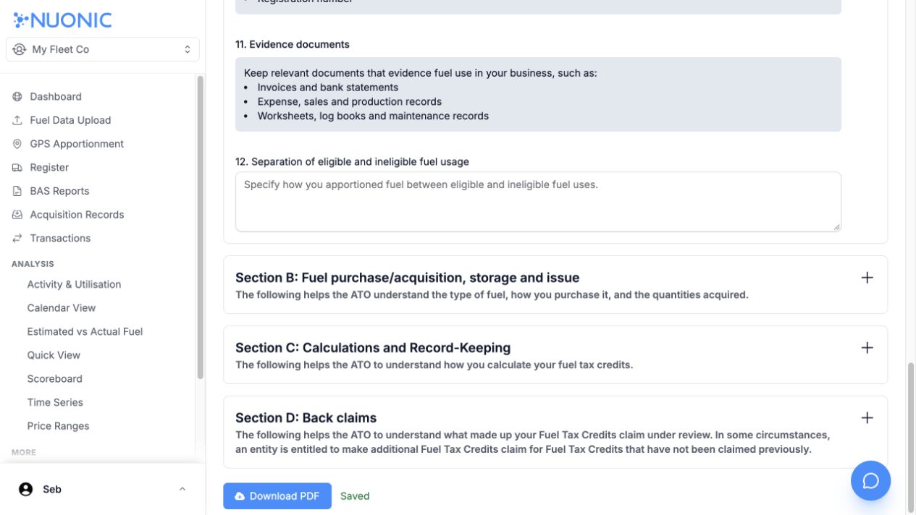This screenshot has width=916, height=515.
Task: Expand Section C with the plus icon
Action: (x=867, y=348)
